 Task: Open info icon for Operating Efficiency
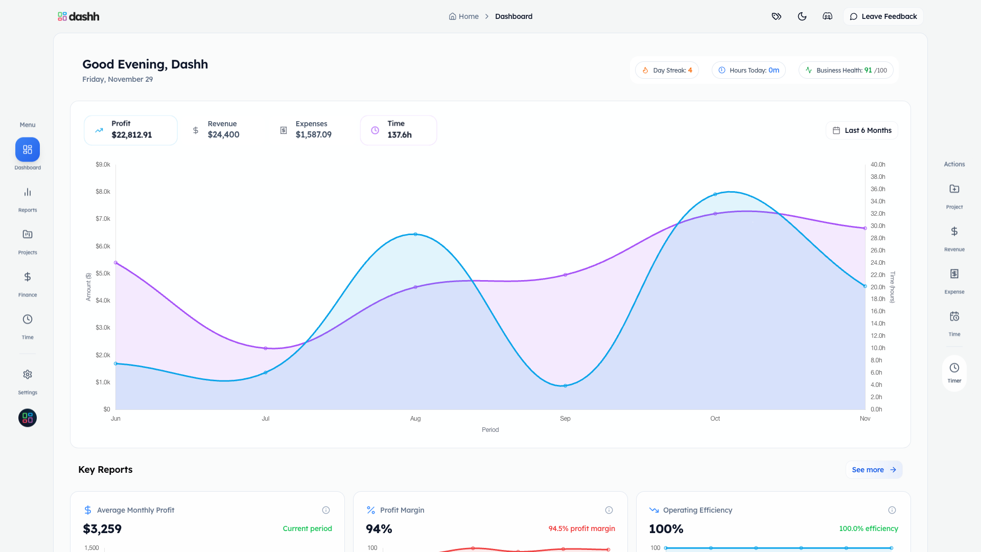[892, 510]
